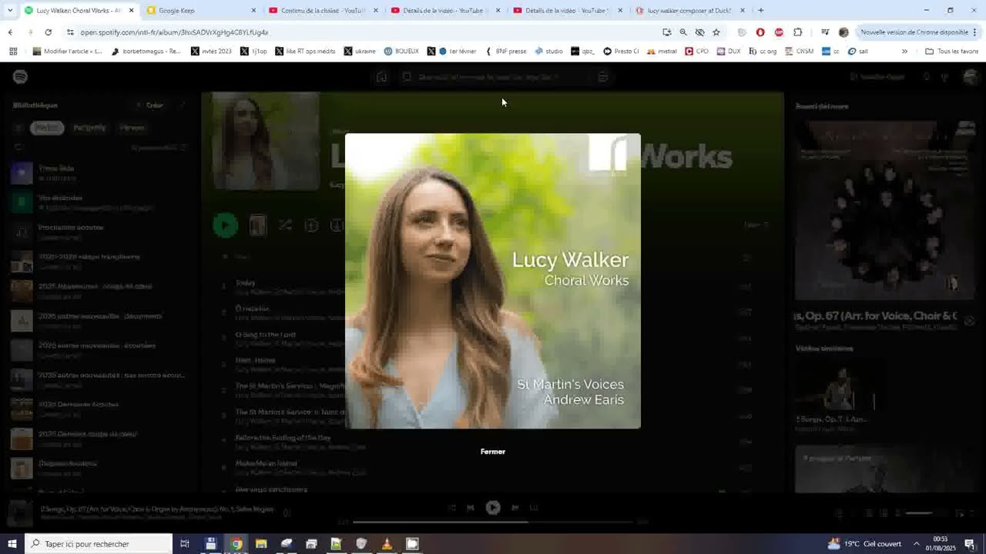Download the album with the arrow icon
Image resolution: width=986 pixels, height=554 pixels.
337,225
